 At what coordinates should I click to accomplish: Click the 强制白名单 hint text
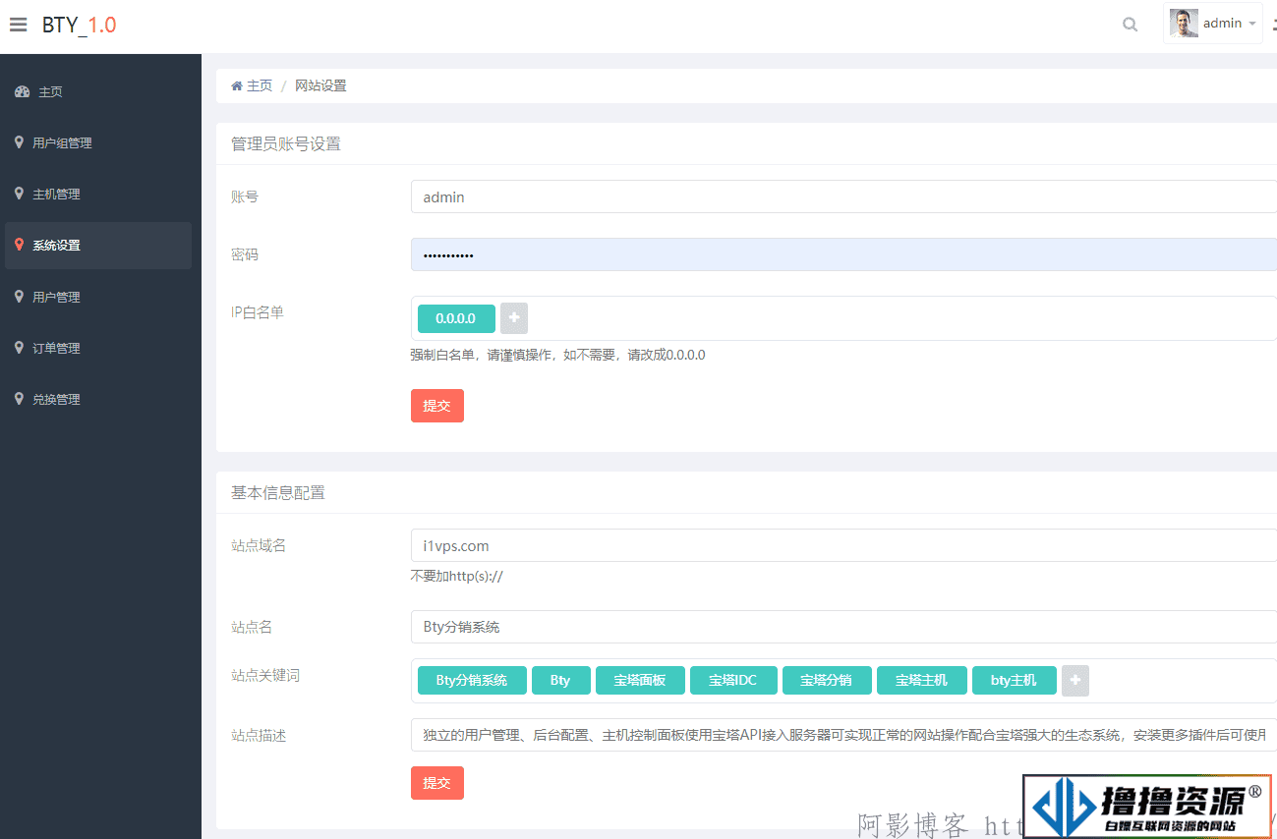point(557,355)
